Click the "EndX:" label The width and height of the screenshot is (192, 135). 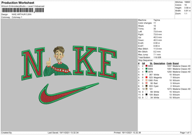pyautogui.click(x=141, y=43)
